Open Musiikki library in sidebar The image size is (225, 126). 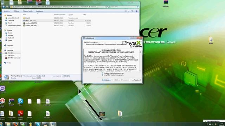[x=9, y=35]
